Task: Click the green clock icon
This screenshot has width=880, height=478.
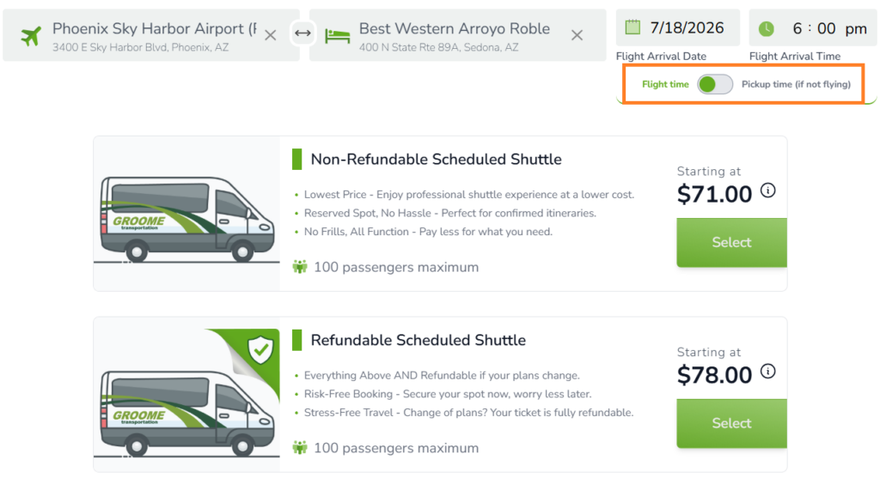Action: [x=766, y=28]
